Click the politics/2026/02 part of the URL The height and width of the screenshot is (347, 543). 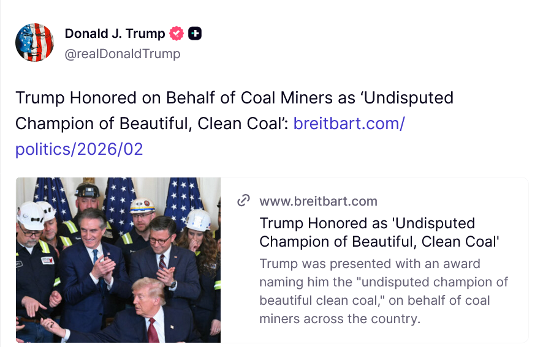coord(79,149)
